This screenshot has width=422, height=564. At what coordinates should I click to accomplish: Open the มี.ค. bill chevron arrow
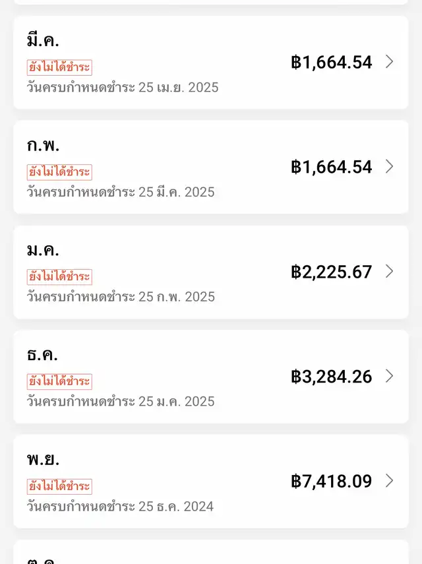click(389, 62)
